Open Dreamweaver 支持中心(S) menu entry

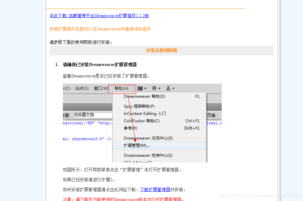click(x=159, y=155)
